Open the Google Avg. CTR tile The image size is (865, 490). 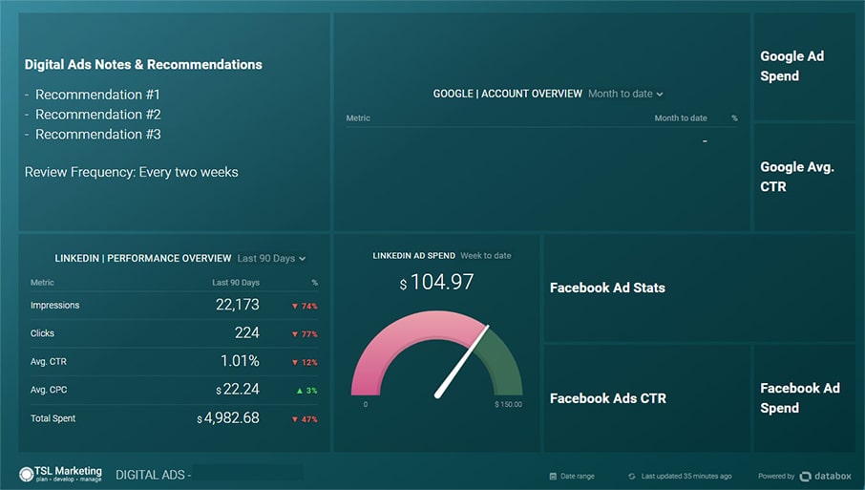click(804, 177)
